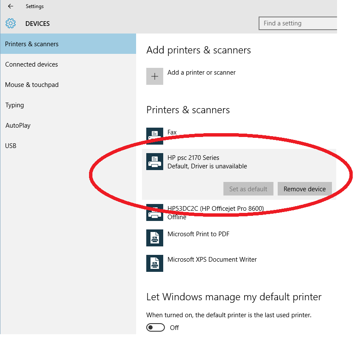Click the Offline status text
This screenshot has height=338, width=354.
(177, 217)
